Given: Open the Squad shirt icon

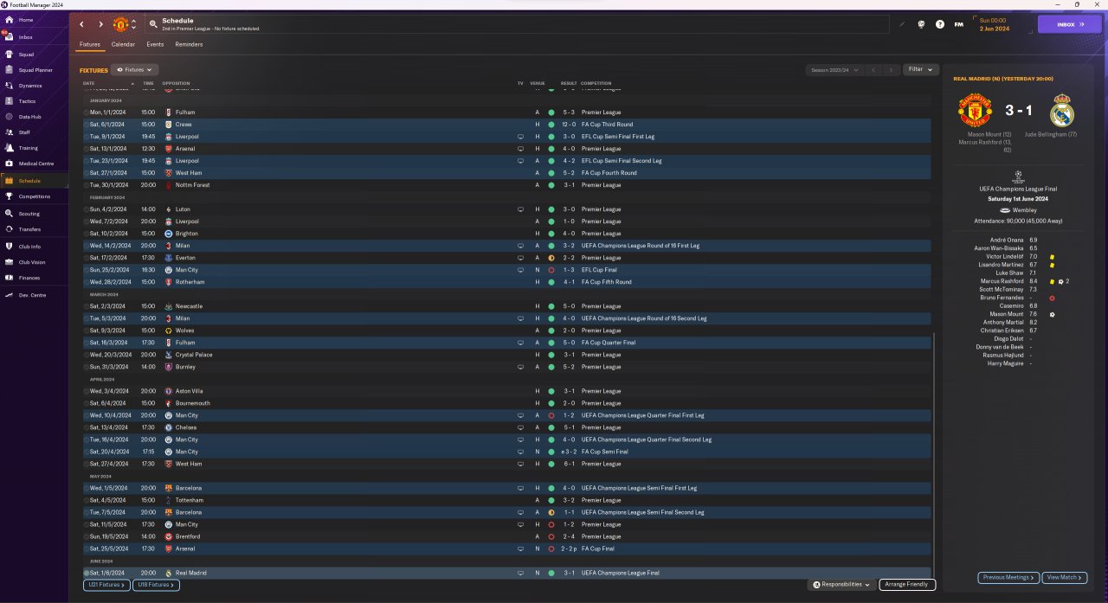Looking at the screenshot, I should [x=9, y=54].
